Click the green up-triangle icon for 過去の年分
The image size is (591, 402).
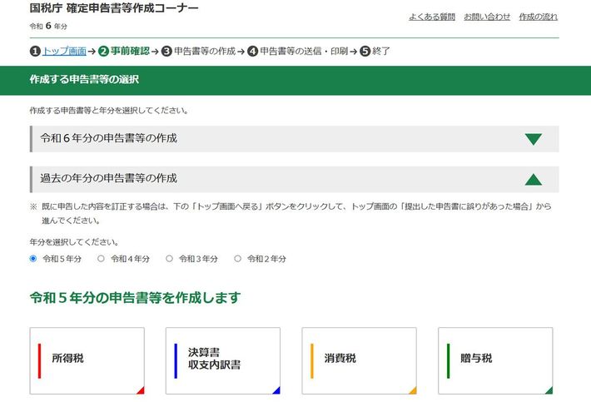(x=533, y=179)
